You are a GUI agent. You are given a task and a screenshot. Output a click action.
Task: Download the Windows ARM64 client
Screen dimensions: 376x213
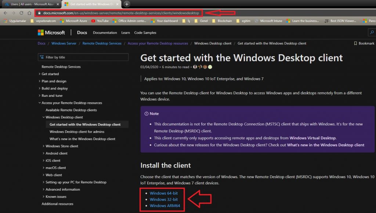coord(165,206)
